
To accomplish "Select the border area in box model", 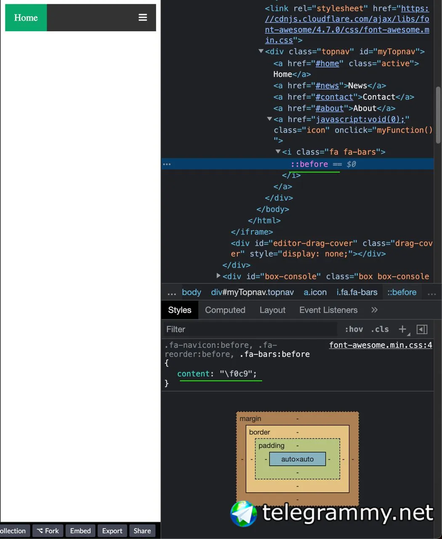I will click(259, 432).
